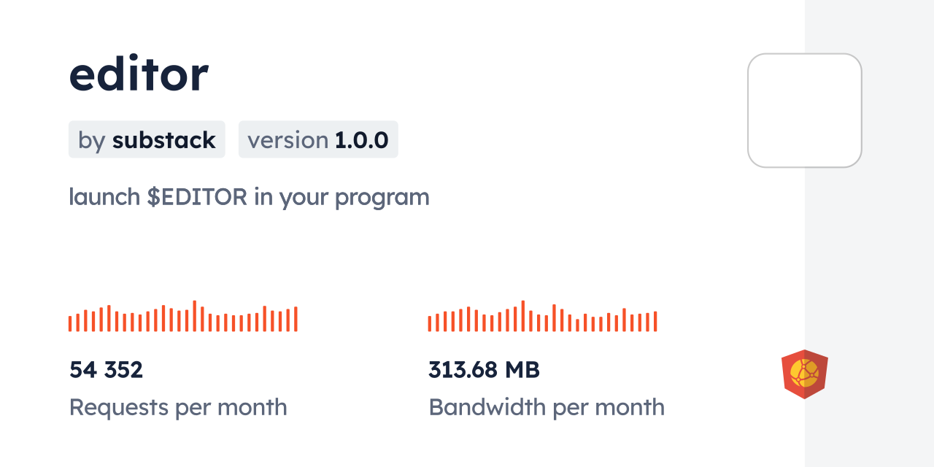Screen dimensions: 934x467
Task: Click the "54 352" requests count
Action: tap(107, 370)
